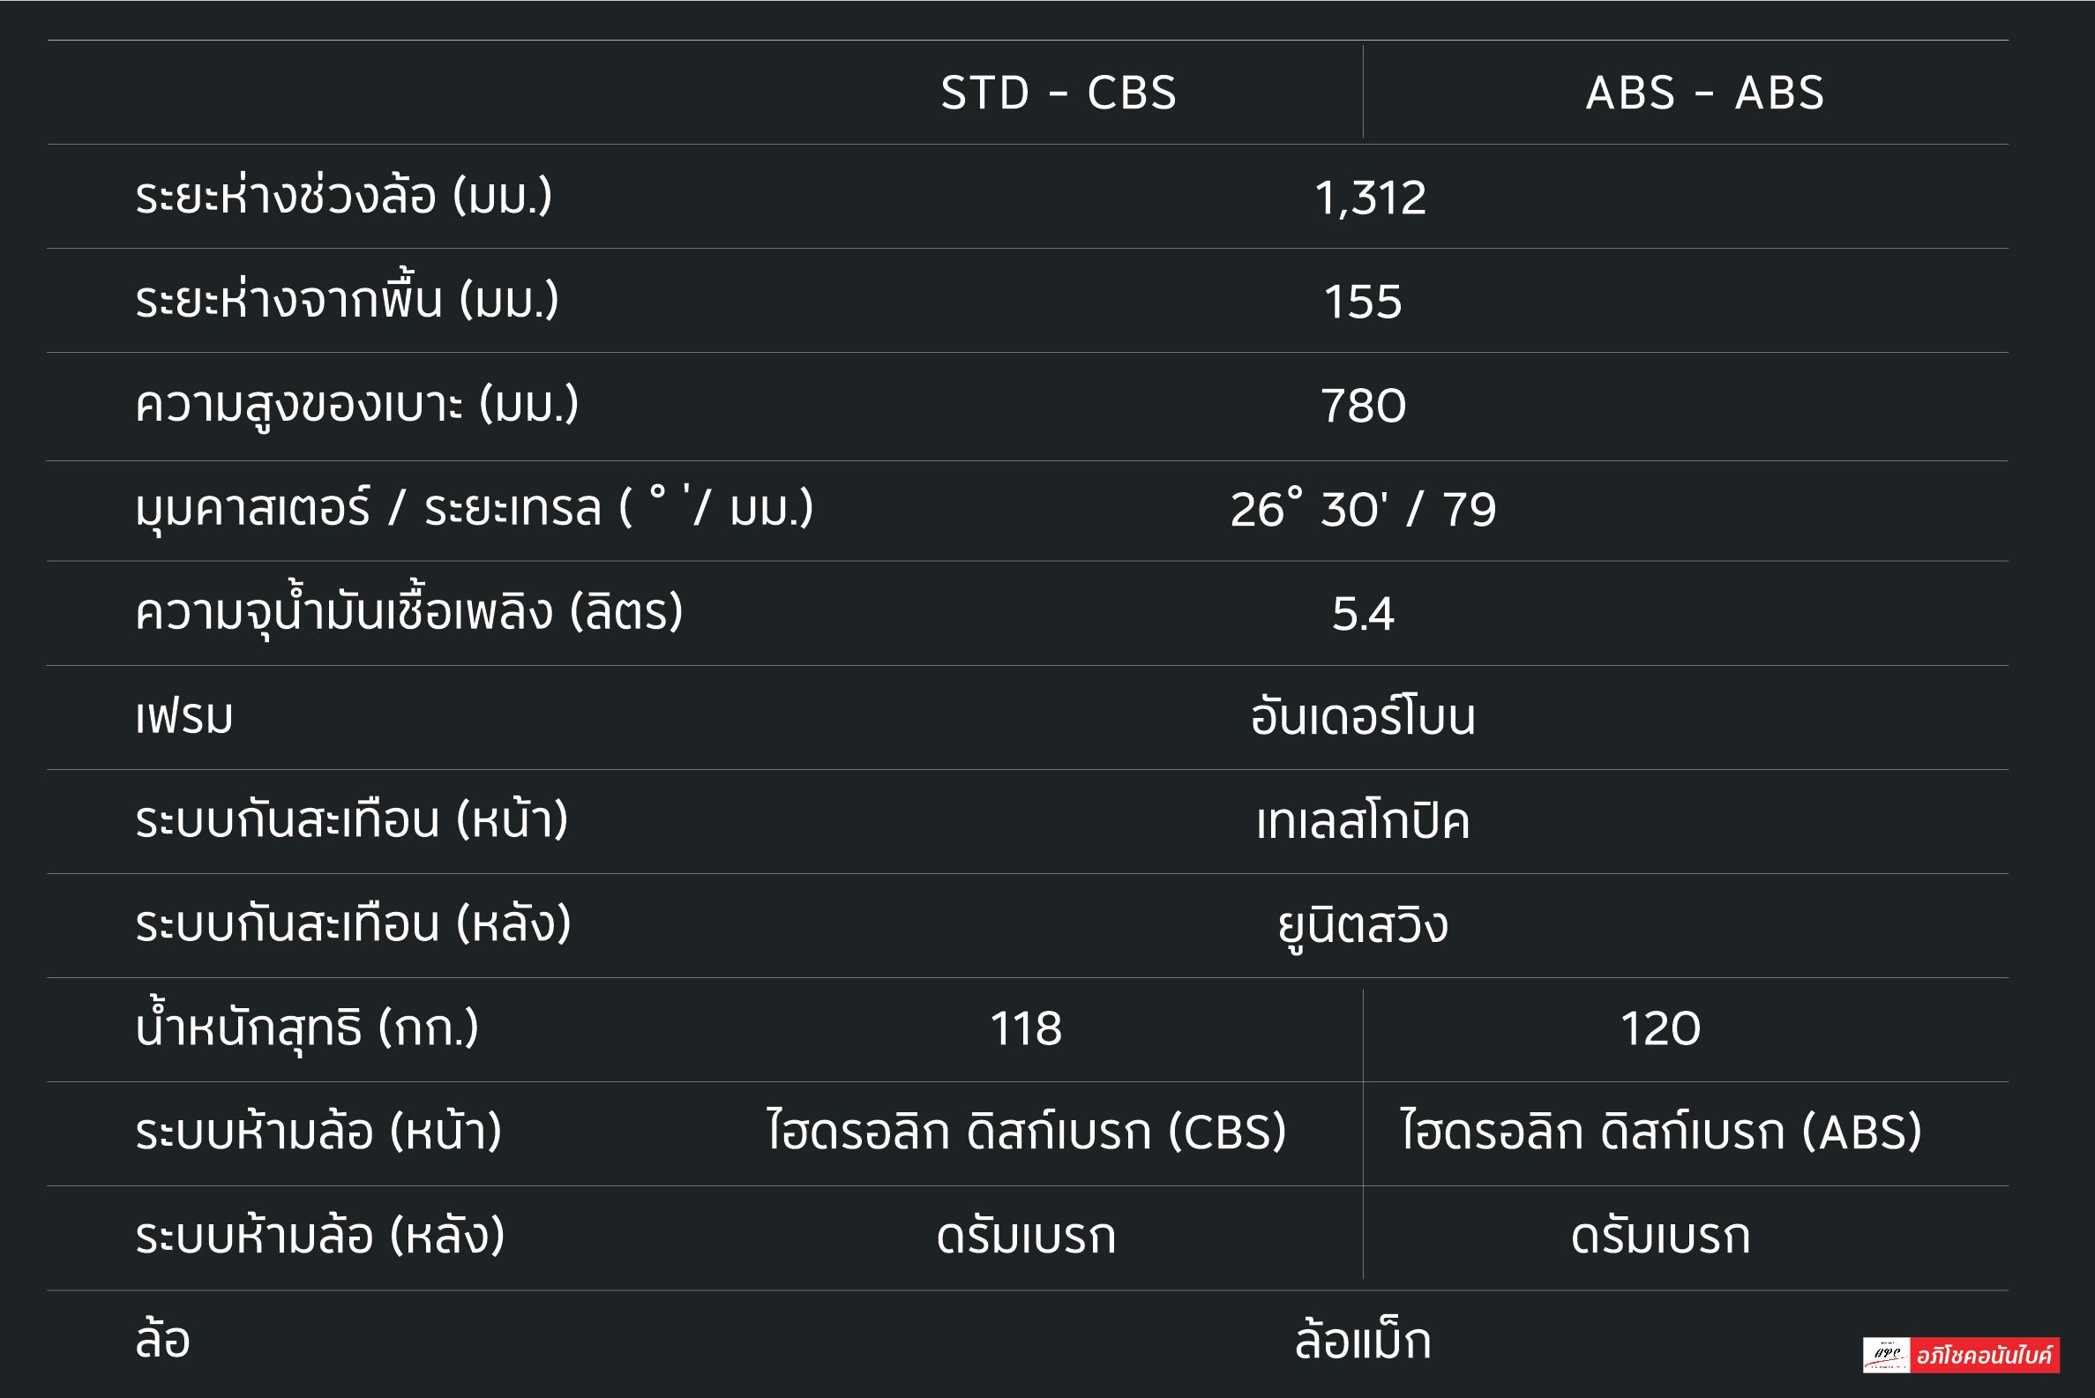The height and width of the screenshot is (1398, 2095).
Task: Click the frame value อันเดอร์โบน
Action: pos(1362,718)
